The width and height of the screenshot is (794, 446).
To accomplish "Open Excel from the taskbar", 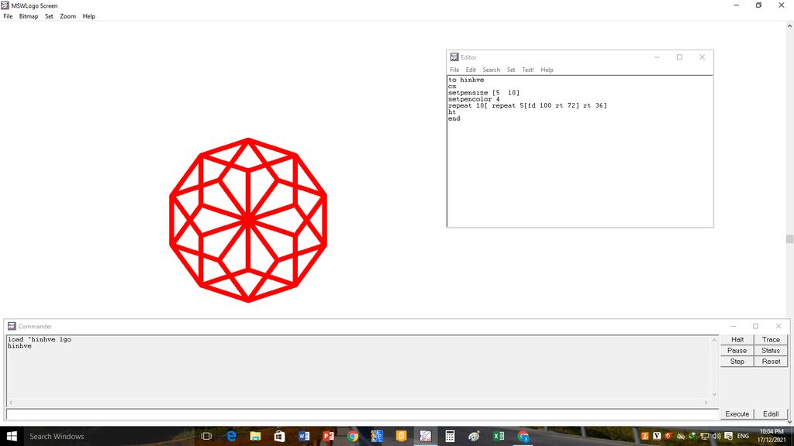I will (x=499, y=436).
